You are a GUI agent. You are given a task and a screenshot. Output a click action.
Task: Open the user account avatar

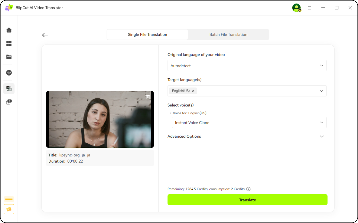click(296, 8)
